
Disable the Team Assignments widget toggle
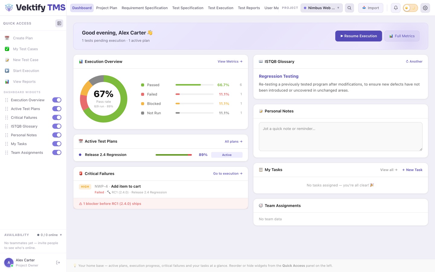click(x=57, y=153)
